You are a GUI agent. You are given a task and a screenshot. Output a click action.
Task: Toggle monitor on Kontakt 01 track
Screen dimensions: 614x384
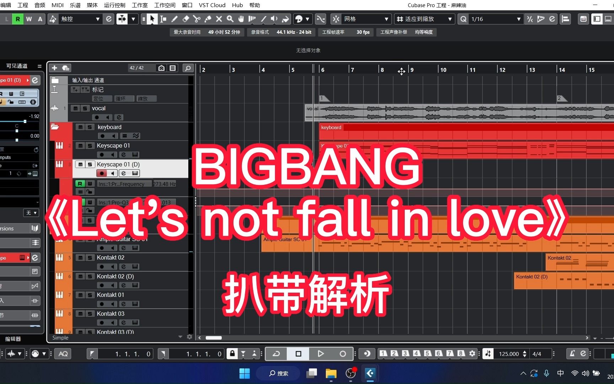(x=113, y=304)
